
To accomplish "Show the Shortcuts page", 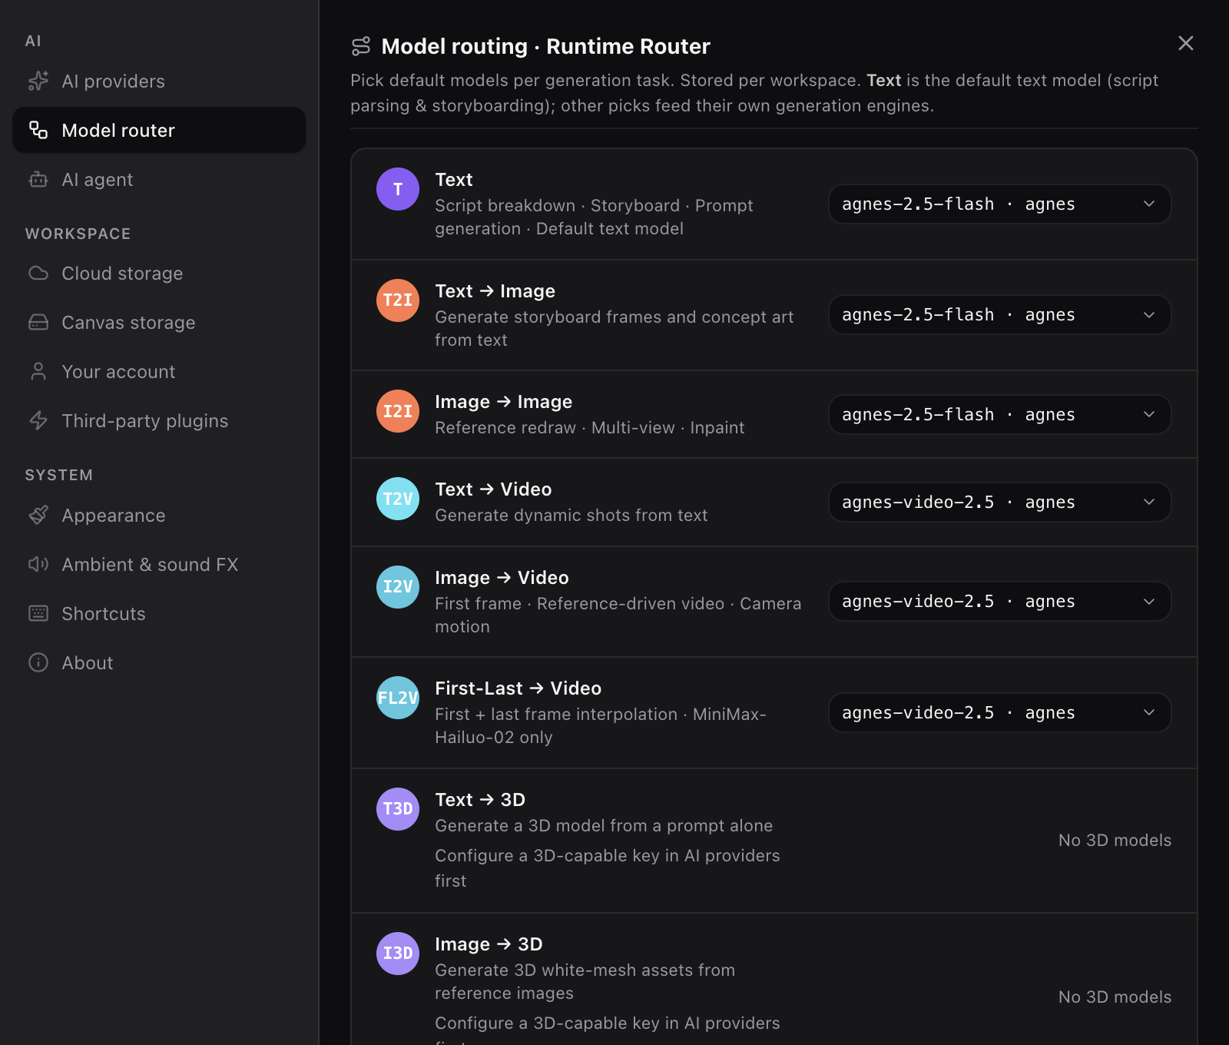I will (x=159, y=613).
